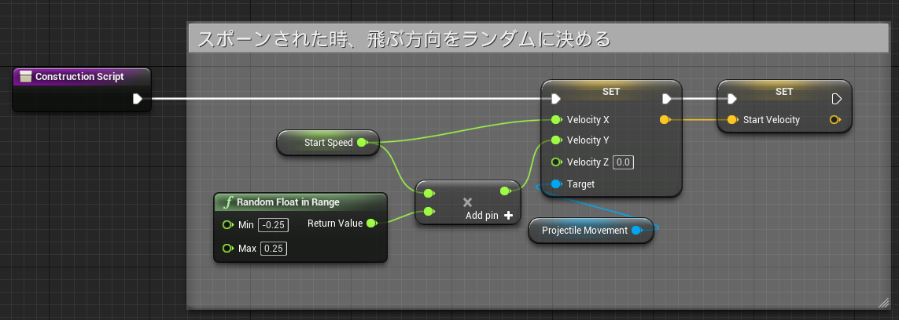Select the second SET node title
This screenshot has height=320, width=899.
784,92
